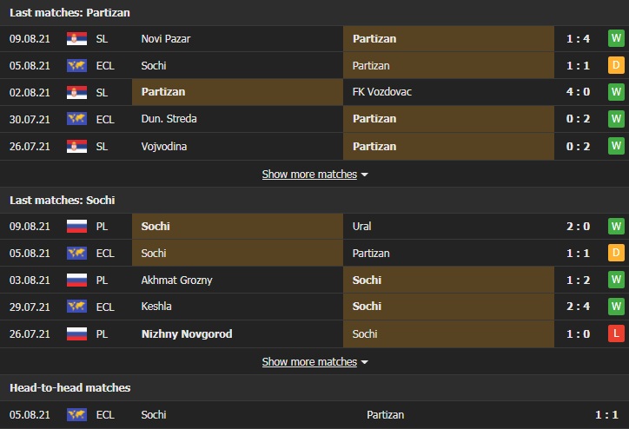Expand Show more matches under Sochi

(314, 362)
